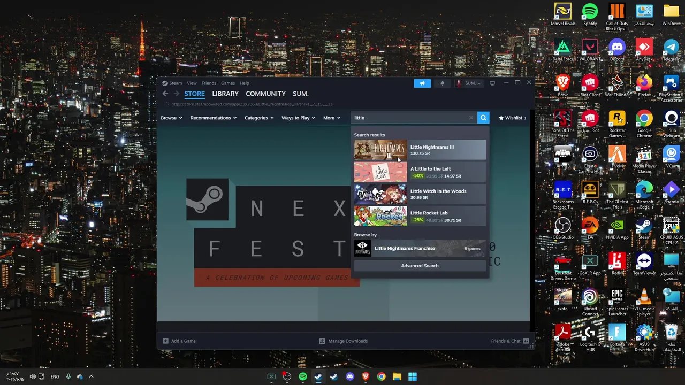
Task: Open Little Nightmares Franchise browse entry
Action: [420, 248]
